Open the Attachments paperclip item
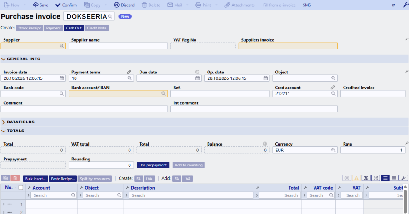The image size is (409, 214). tap(239, 5)
